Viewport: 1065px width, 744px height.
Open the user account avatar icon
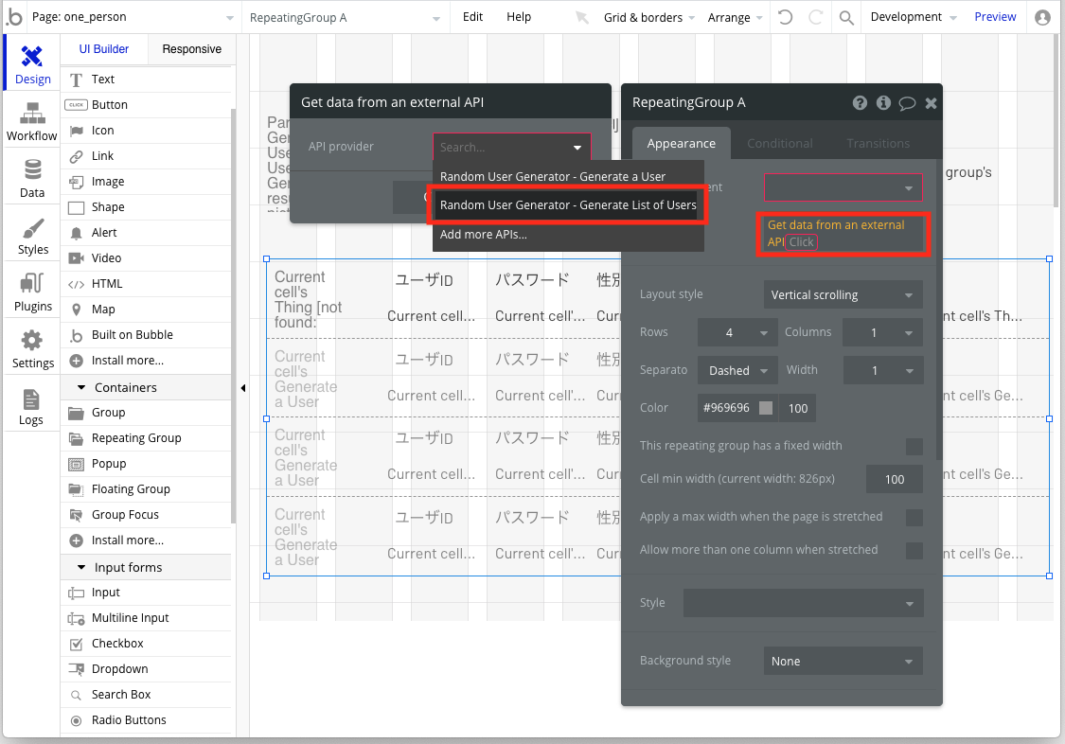tap(1042, 17)
